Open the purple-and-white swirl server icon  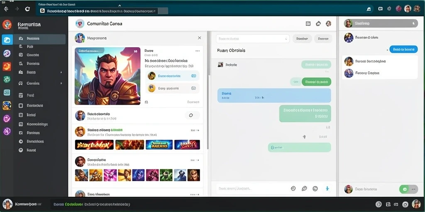point(7,53)
